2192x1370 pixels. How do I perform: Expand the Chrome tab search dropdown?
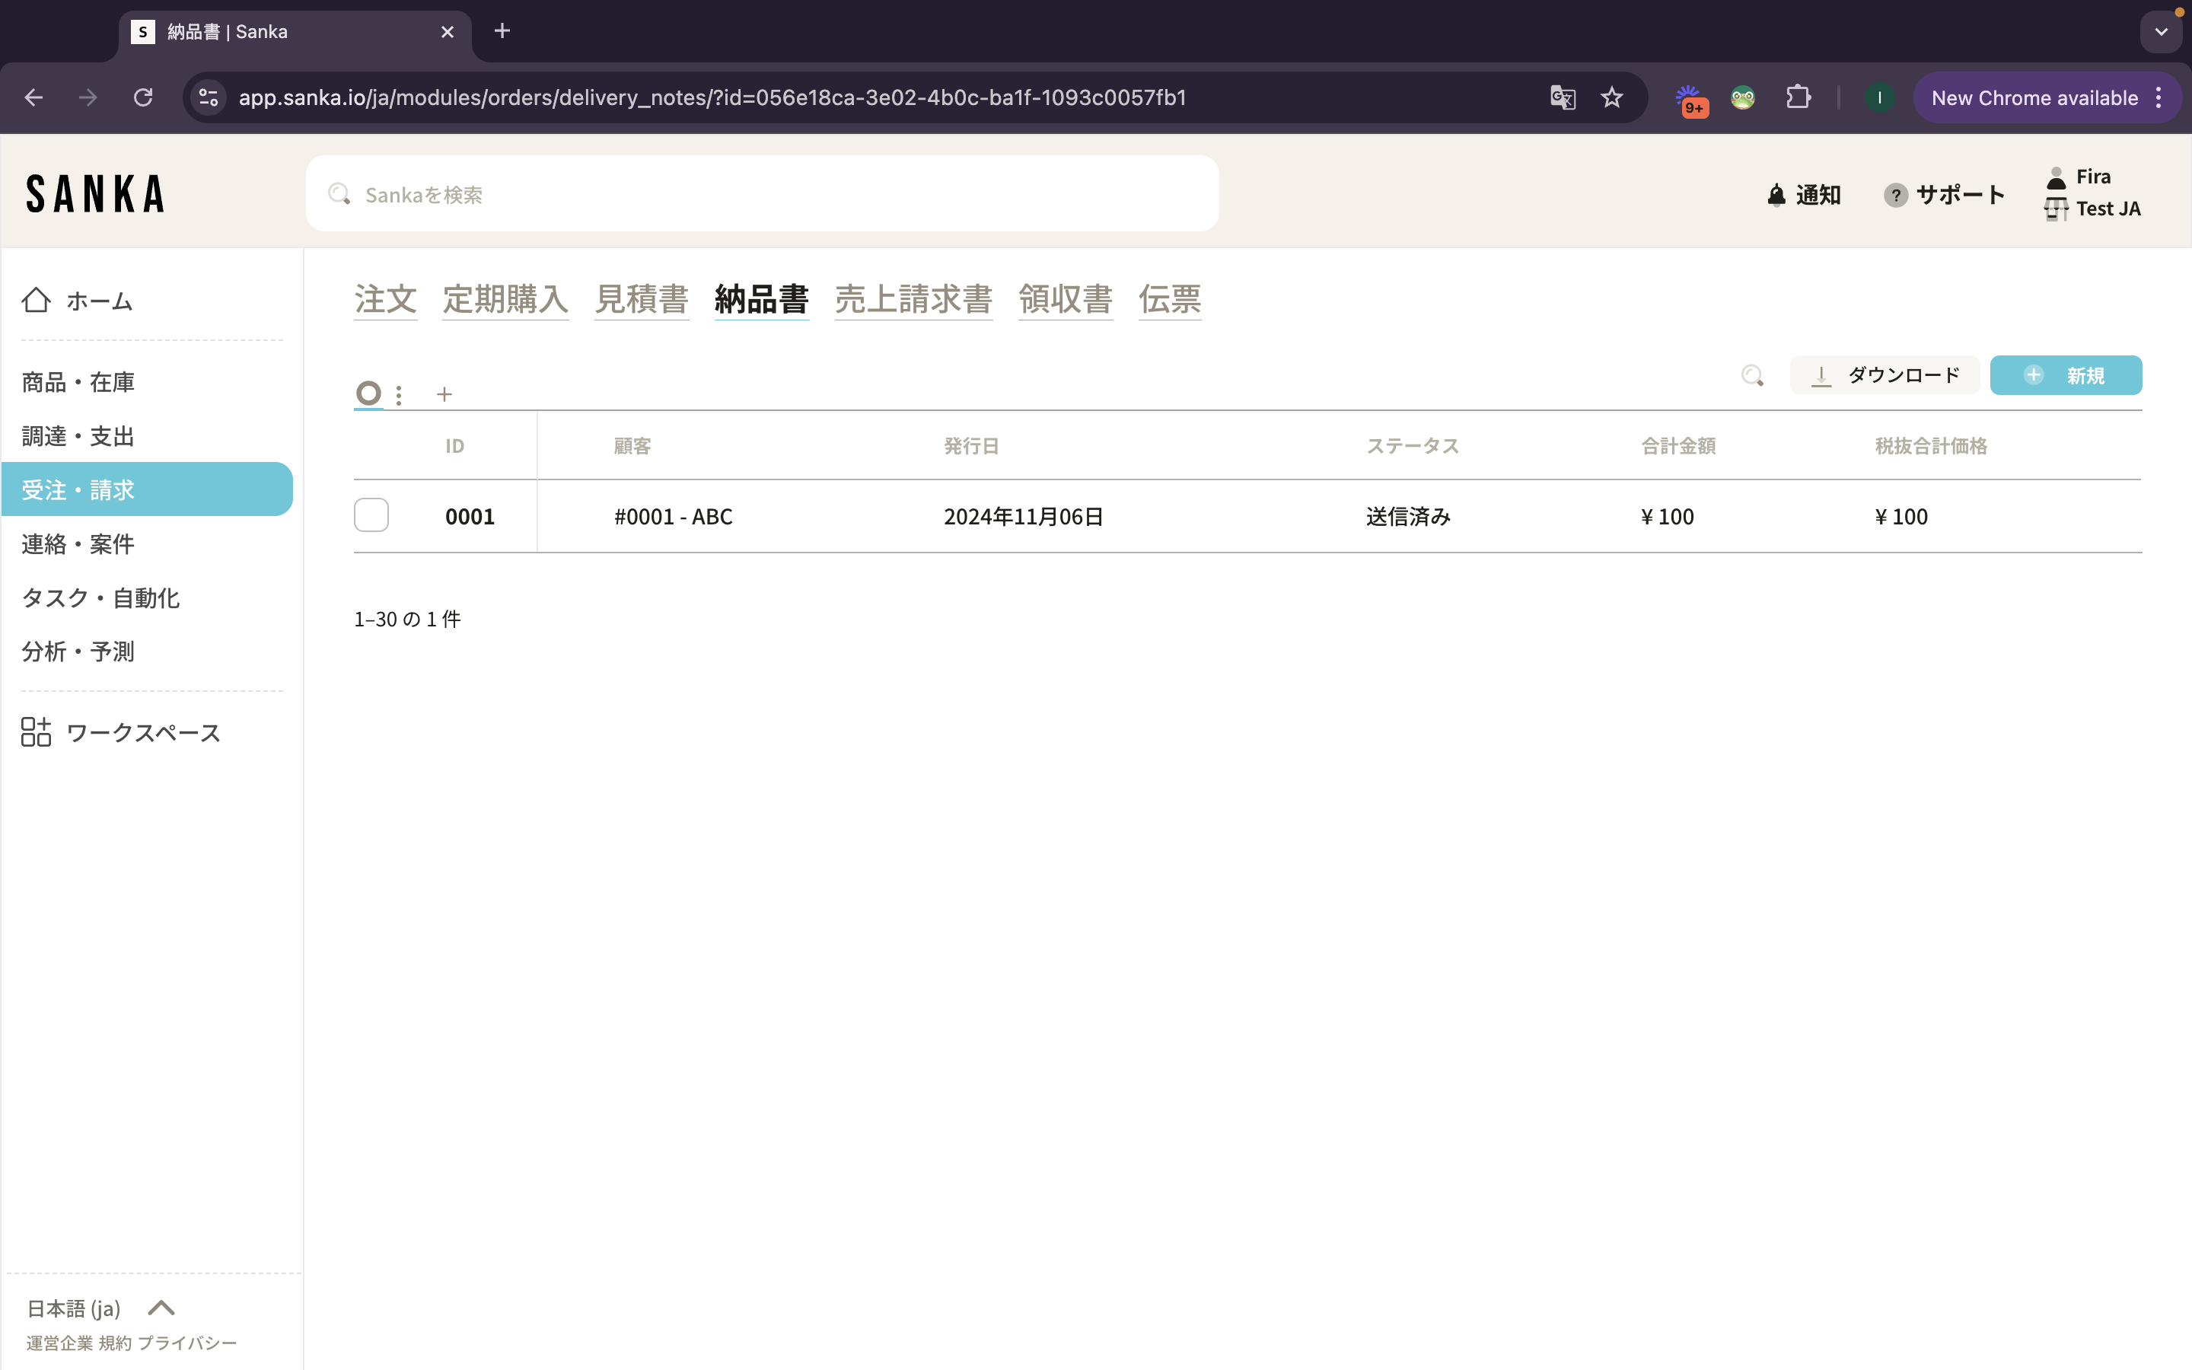2162,32
